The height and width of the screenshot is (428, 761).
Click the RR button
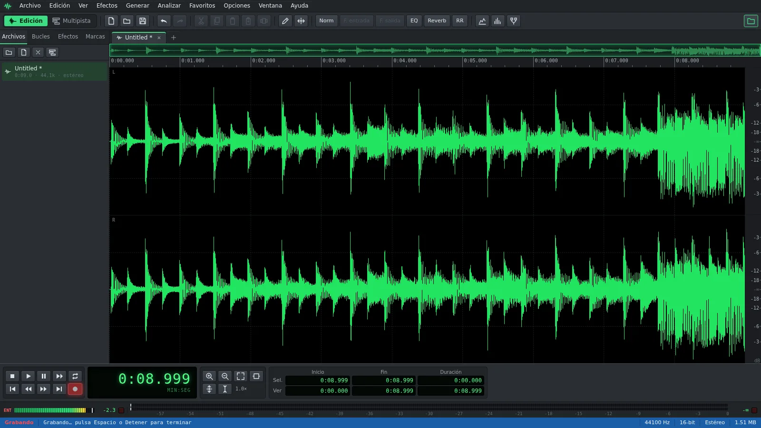(x=460, y=21)
